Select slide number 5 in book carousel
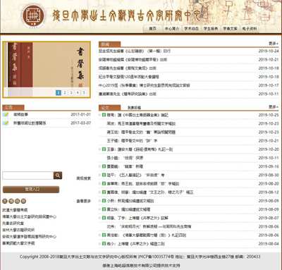This screenshot has width=282, height=270. [x=84, y=92]
